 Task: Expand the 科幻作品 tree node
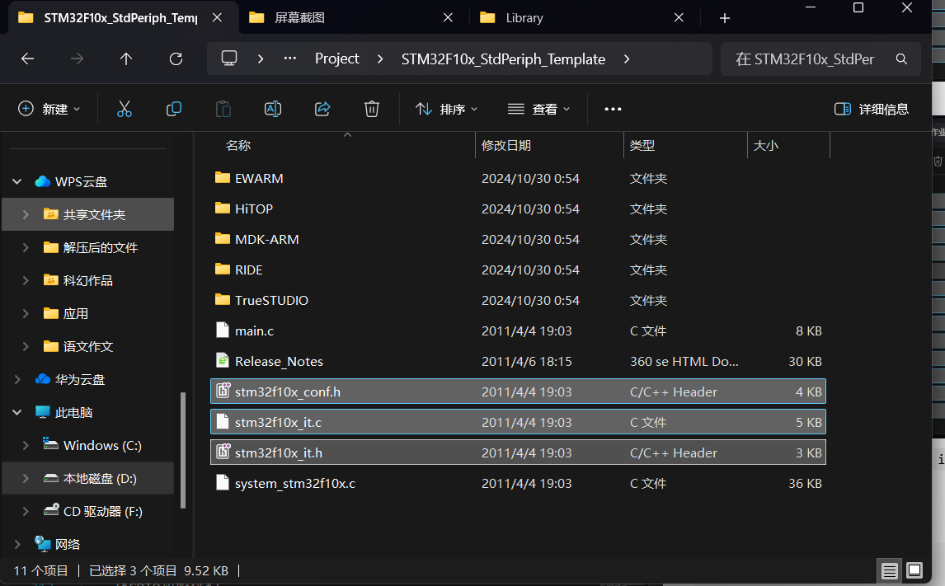point(26,281)
